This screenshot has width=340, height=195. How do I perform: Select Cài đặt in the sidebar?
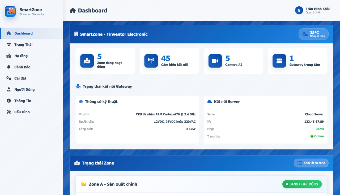[x=20, y=78]
